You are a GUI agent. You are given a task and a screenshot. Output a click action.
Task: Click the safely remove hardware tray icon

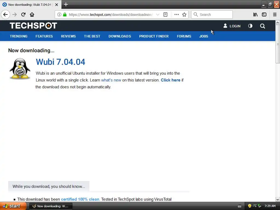[259, 206]
